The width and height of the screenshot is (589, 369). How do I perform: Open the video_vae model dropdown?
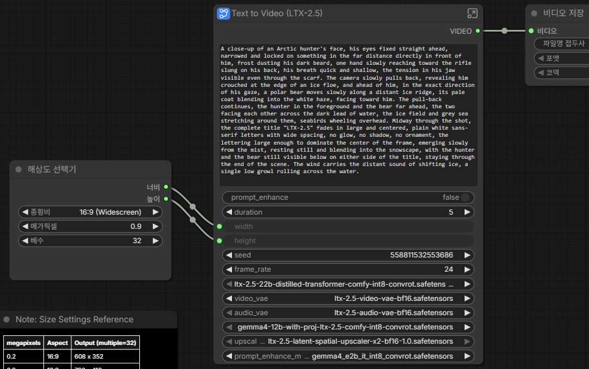(x=348, y=298)
